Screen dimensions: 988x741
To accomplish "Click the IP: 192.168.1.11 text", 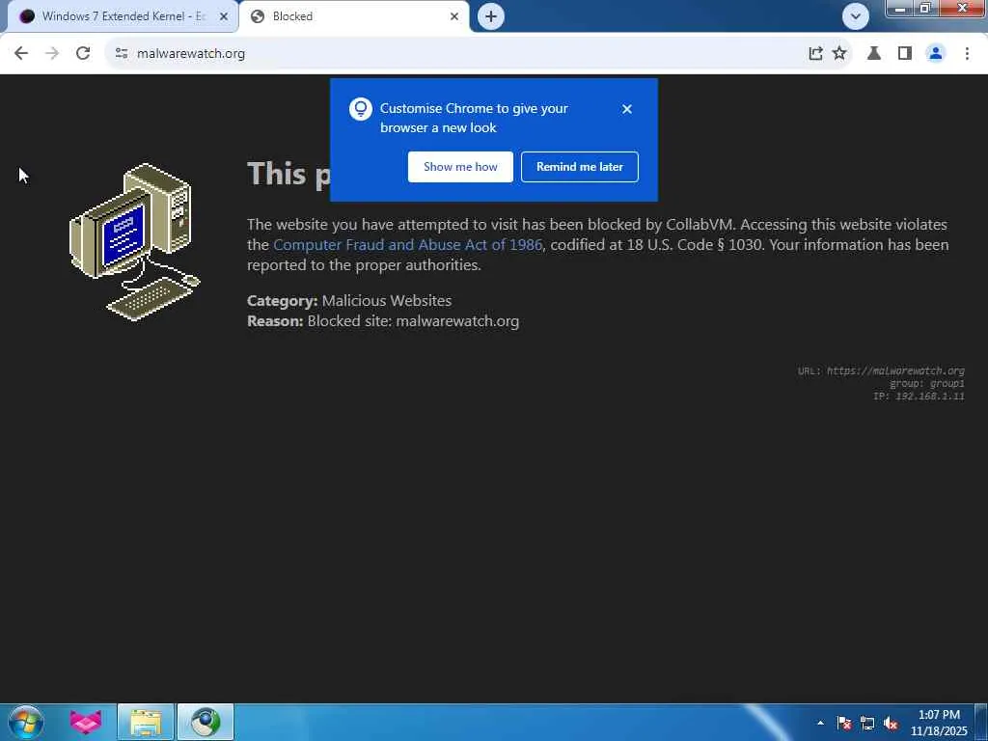I will coord(919,396).
